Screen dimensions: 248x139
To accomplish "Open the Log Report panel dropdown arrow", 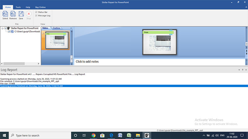I will point(239,70).
